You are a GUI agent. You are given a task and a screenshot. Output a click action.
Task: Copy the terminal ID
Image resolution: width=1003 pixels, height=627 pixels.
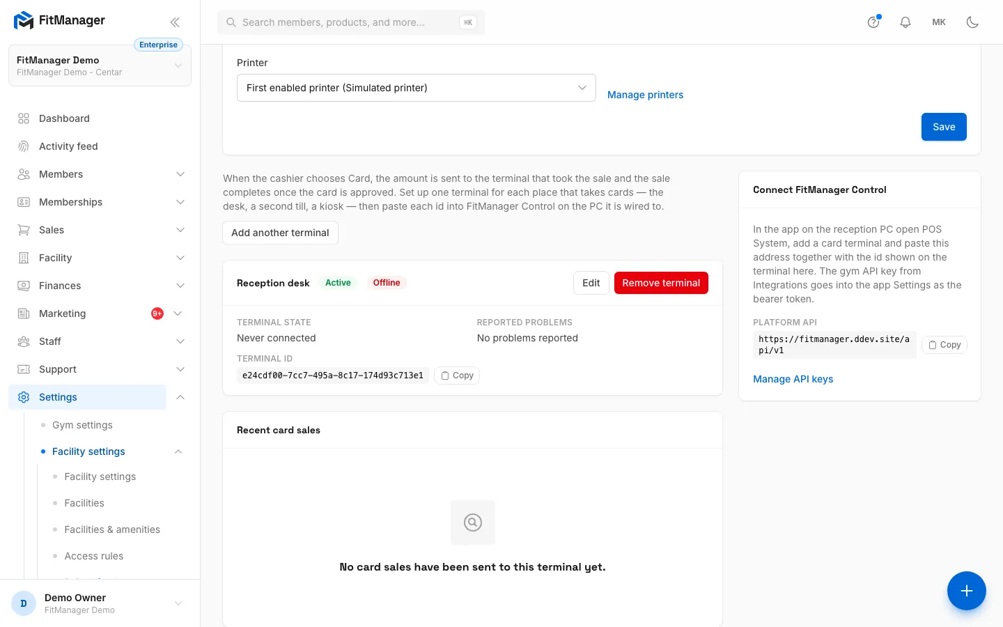(x=457, y=376)
